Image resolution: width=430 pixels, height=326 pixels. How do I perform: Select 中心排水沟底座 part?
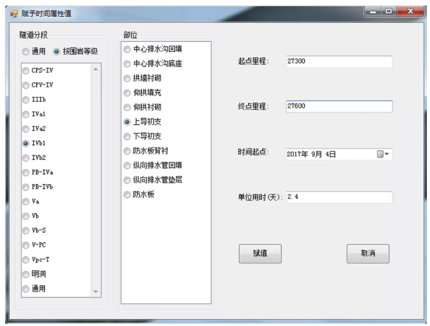click(x=127, y=64)
